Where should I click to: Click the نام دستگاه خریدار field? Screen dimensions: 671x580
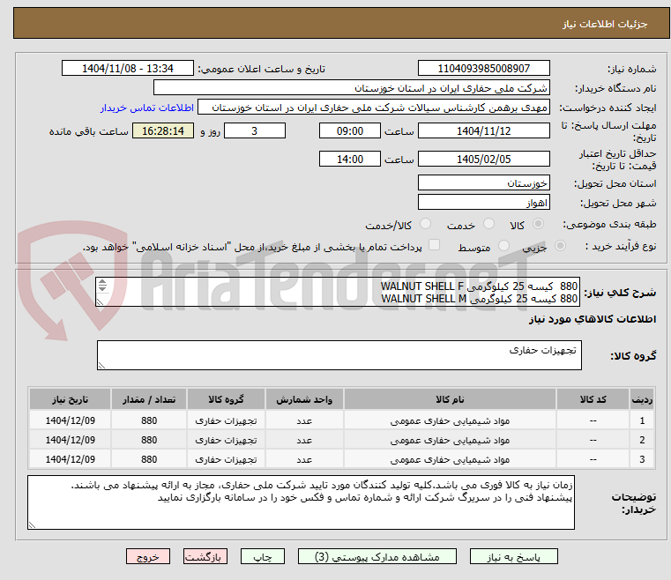tap(351, 88)
